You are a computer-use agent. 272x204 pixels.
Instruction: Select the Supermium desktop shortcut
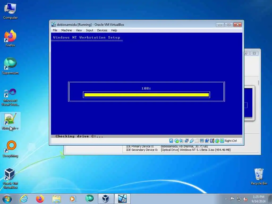tap(10, 66)
